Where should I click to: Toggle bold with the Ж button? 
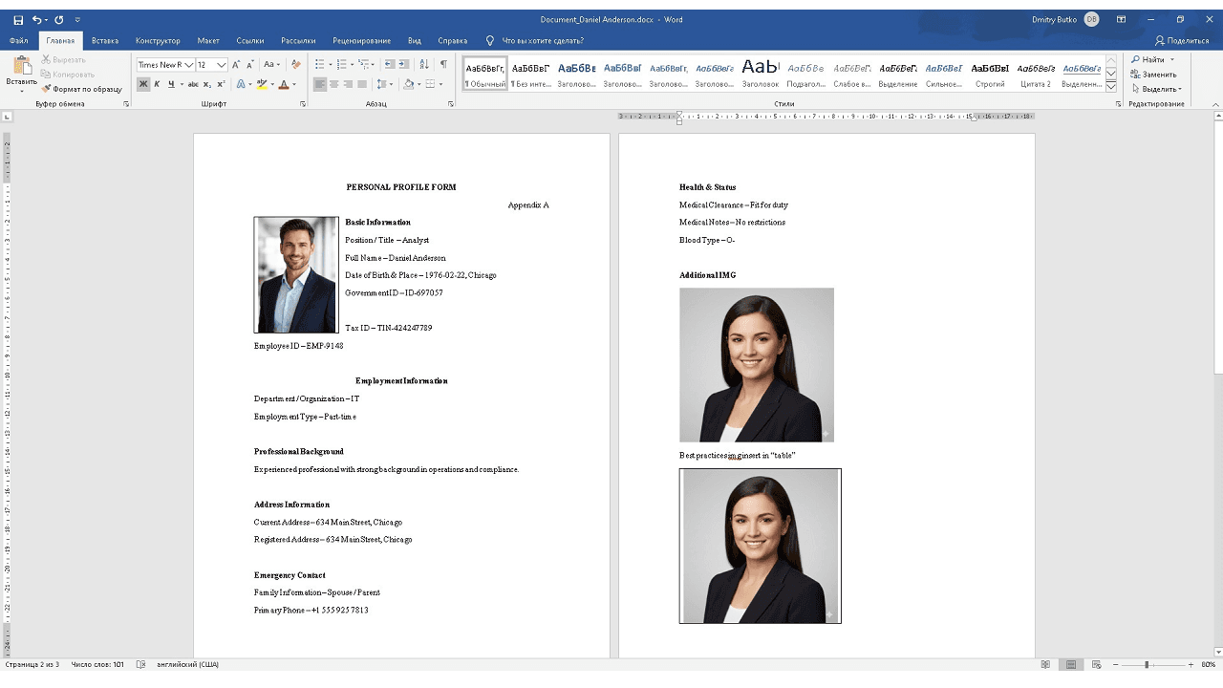(x=141, y=85)
